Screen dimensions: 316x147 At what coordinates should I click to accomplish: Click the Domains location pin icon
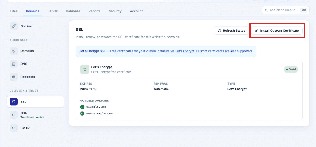click(14, 51)
